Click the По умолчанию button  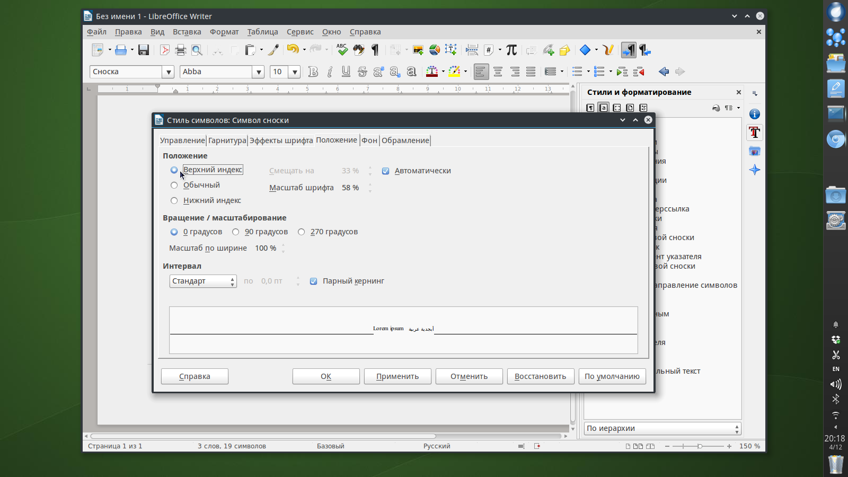coord(612,376)
